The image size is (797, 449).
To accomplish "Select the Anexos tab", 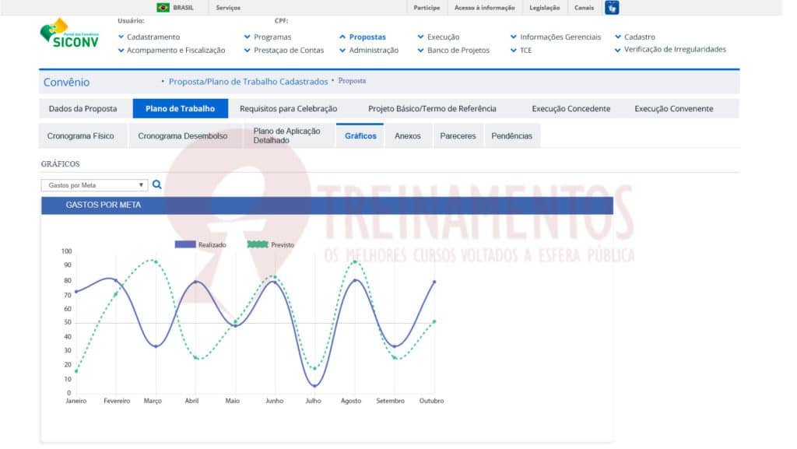I will [x=407, y=135].
